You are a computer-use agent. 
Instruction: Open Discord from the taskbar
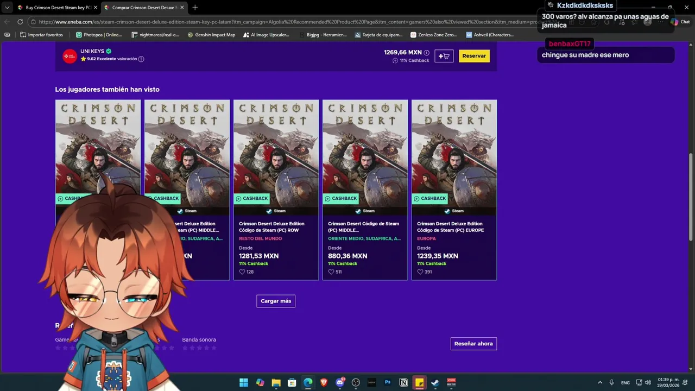coord(340,382)
